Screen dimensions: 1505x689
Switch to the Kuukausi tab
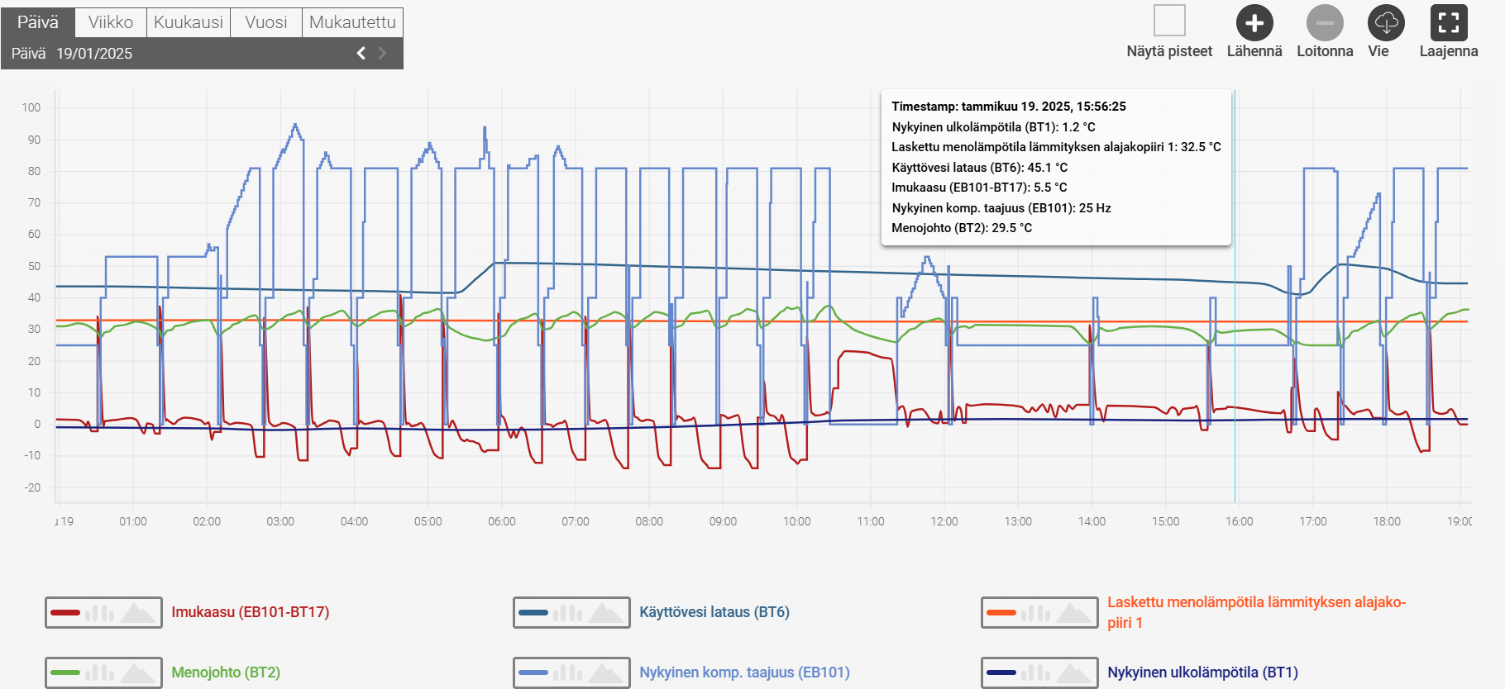pos(189,22)
